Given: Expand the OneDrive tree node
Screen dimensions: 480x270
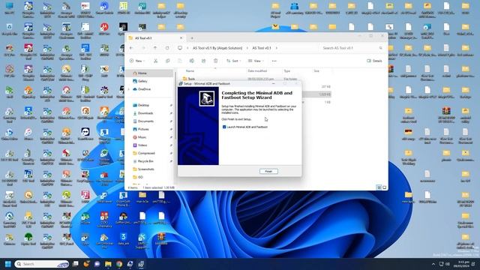Looking at the screenshot, I should pyautogui.click(x=129, y=89).
